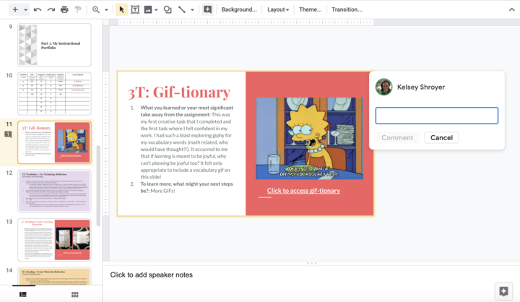Click the '3T: Gif-tionary' slide title
Viewport: 520px width, 302px height.
tap(179, 92)
